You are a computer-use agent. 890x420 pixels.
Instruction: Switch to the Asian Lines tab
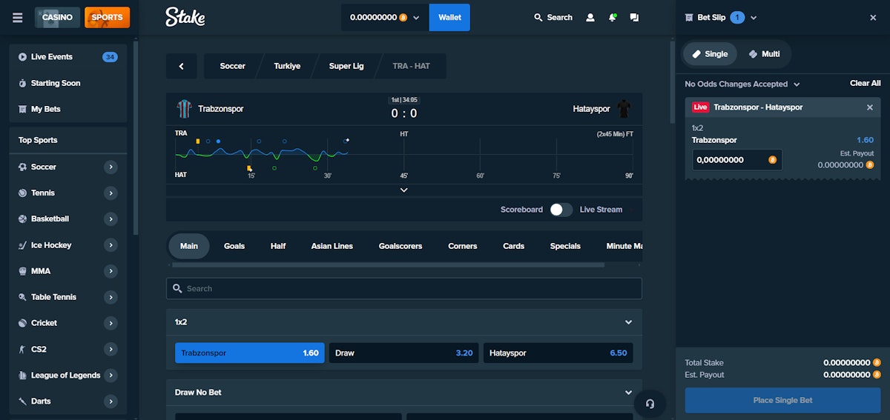tap(332, 246)
